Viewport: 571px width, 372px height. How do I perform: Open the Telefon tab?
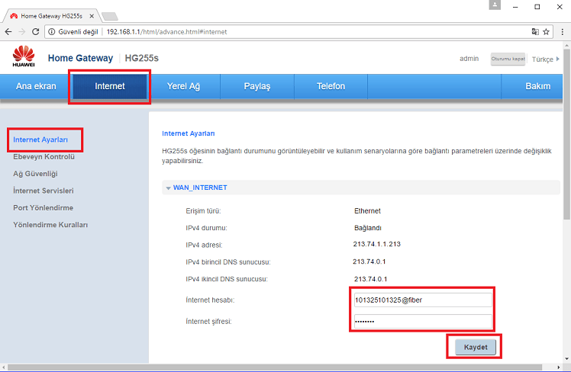tap(331, 86)
